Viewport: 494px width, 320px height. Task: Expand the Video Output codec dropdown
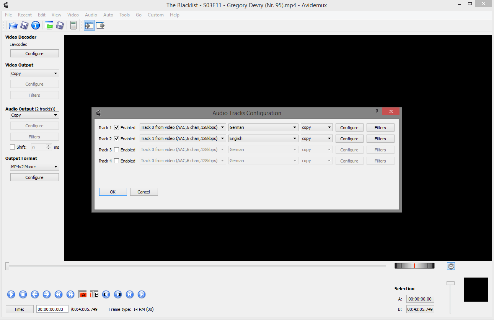click(x=34, y=73)
